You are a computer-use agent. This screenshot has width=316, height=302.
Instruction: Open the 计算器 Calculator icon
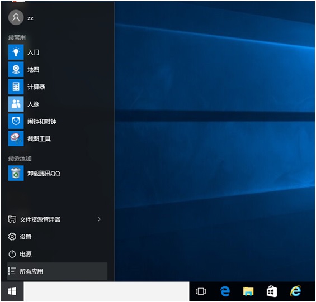click(16, 87)
